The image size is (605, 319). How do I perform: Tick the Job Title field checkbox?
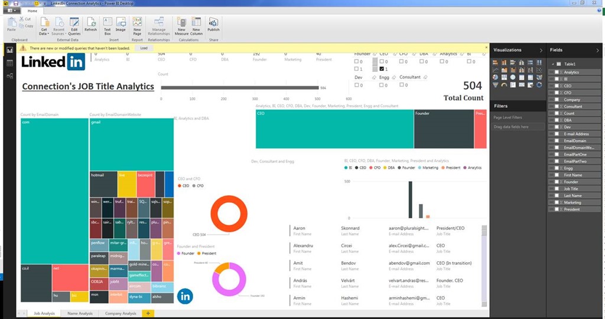[557, 189]
